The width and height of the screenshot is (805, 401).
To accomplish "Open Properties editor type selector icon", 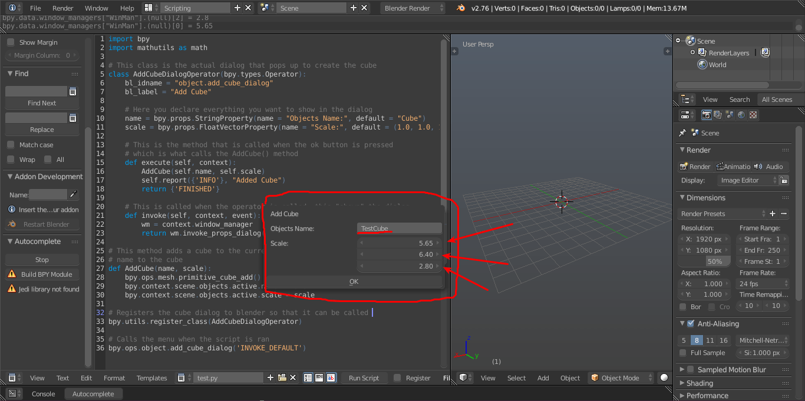I will 687,115.
